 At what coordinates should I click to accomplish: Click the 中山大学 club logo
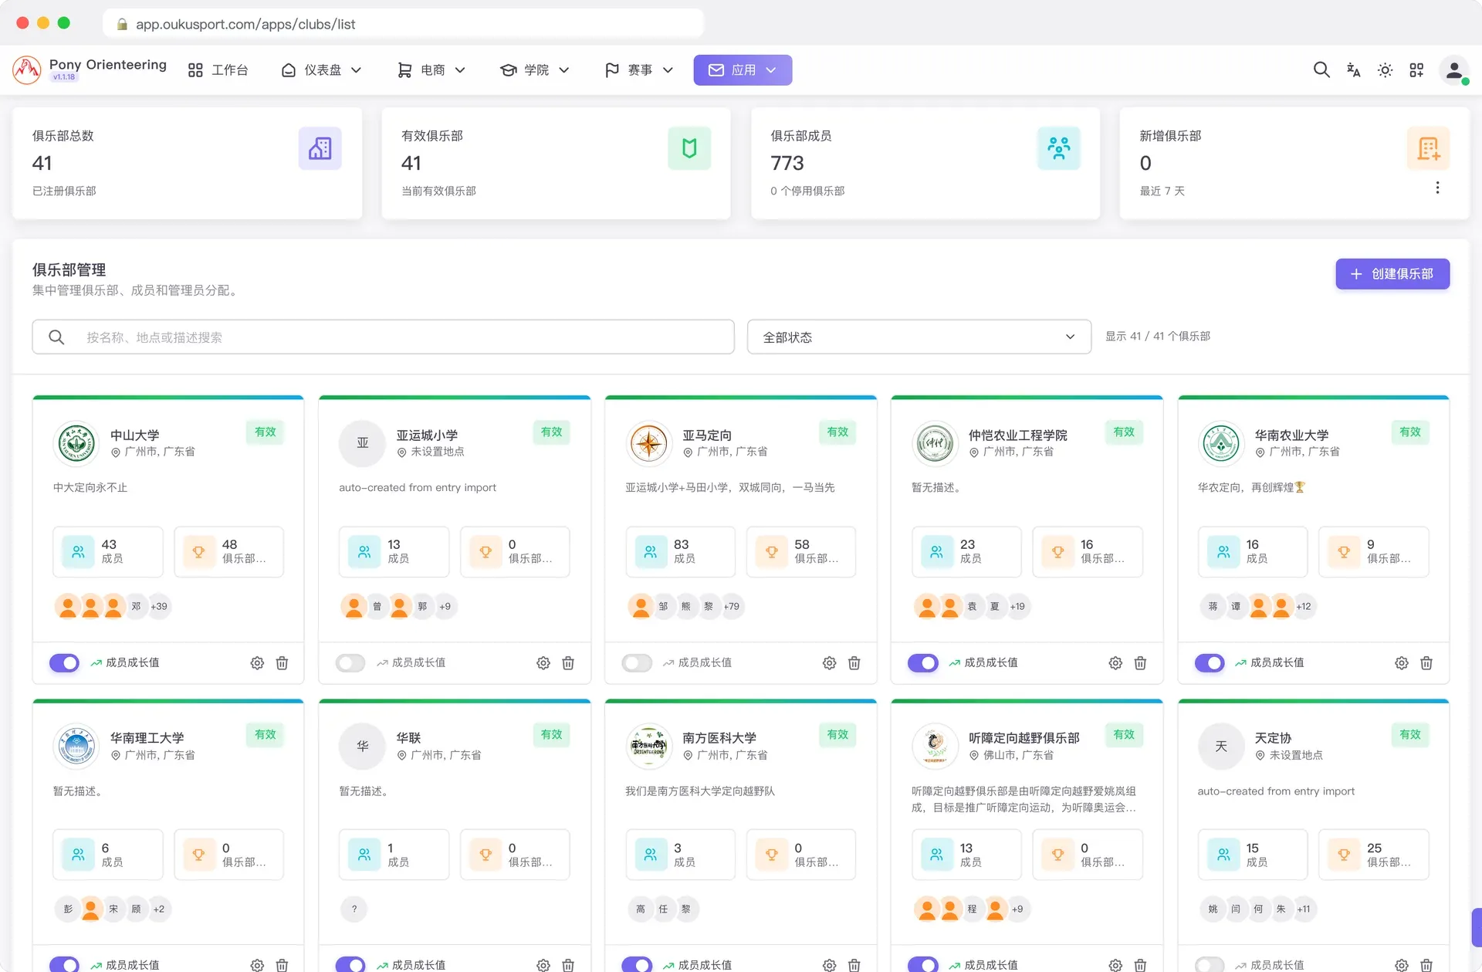[76, 443]
